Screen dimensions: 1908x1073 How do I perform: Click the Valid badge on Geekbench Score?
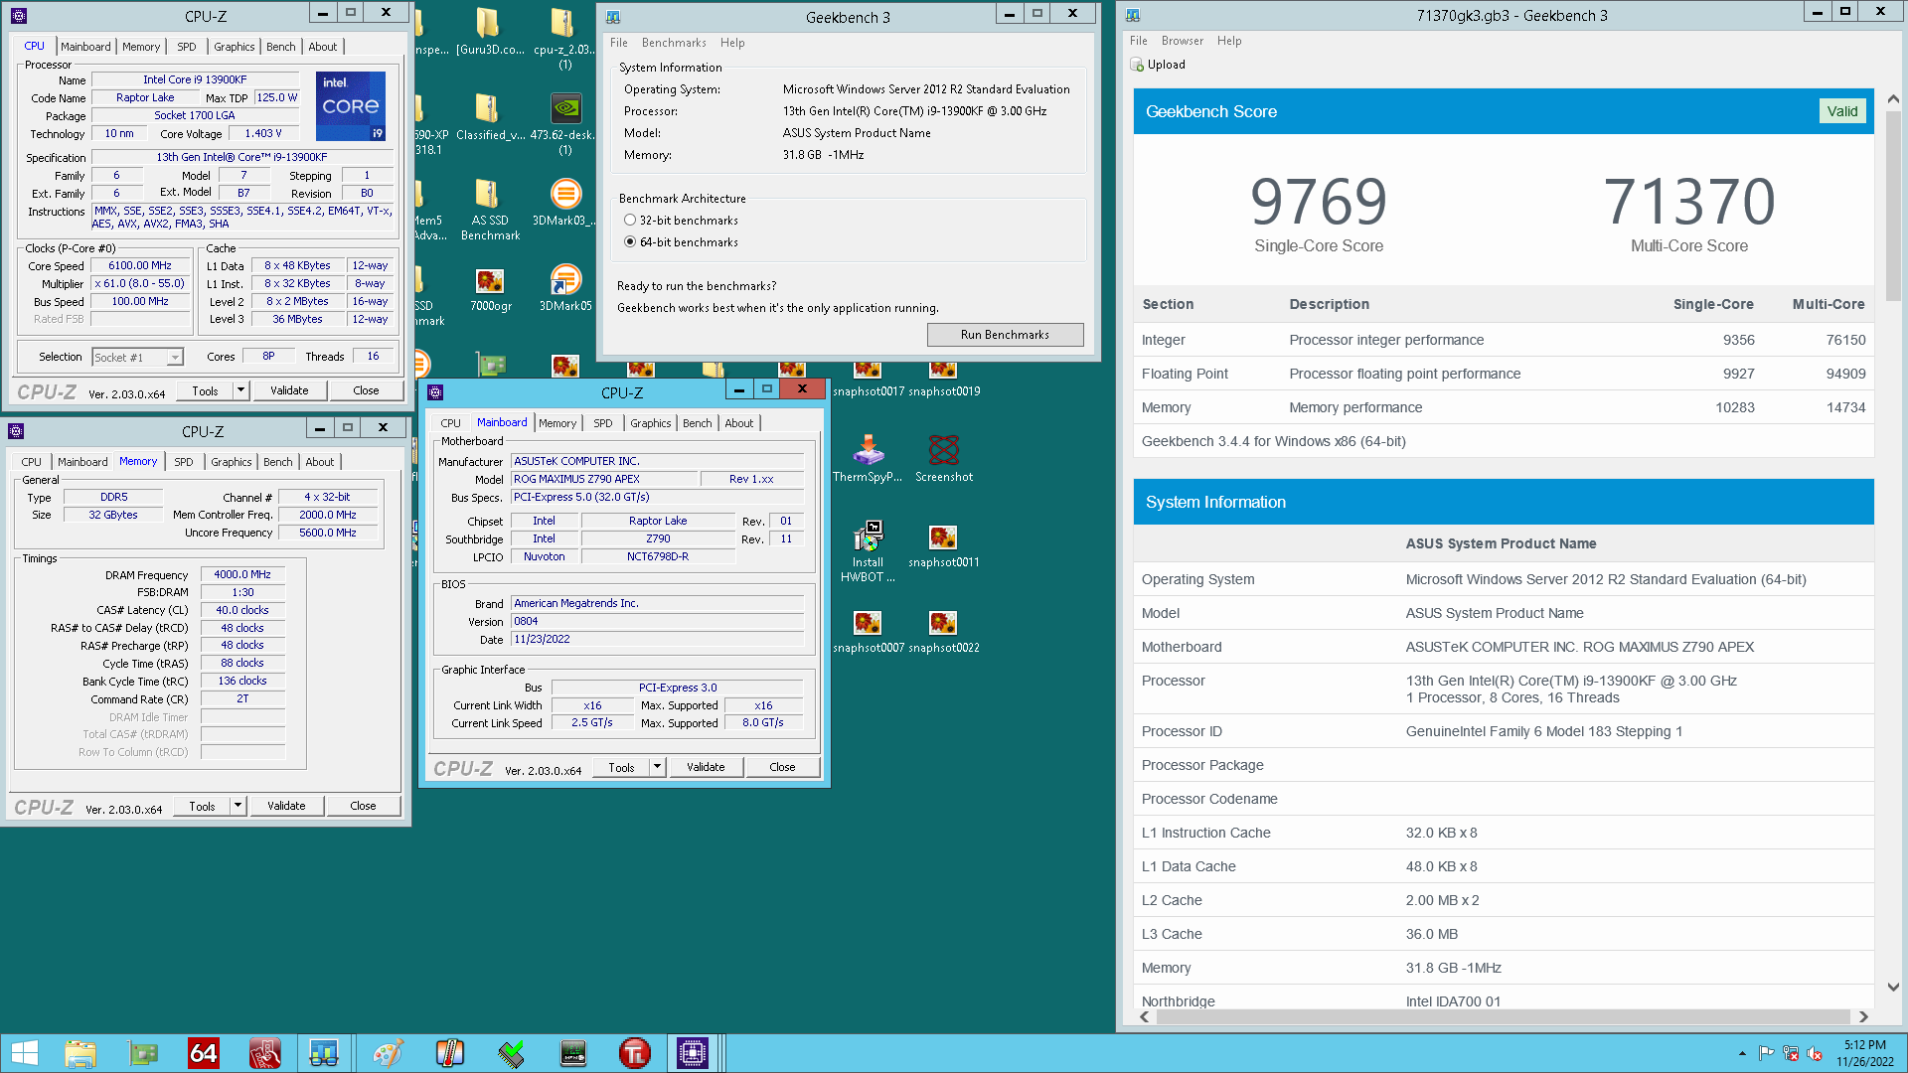(x=1842, y=111)
